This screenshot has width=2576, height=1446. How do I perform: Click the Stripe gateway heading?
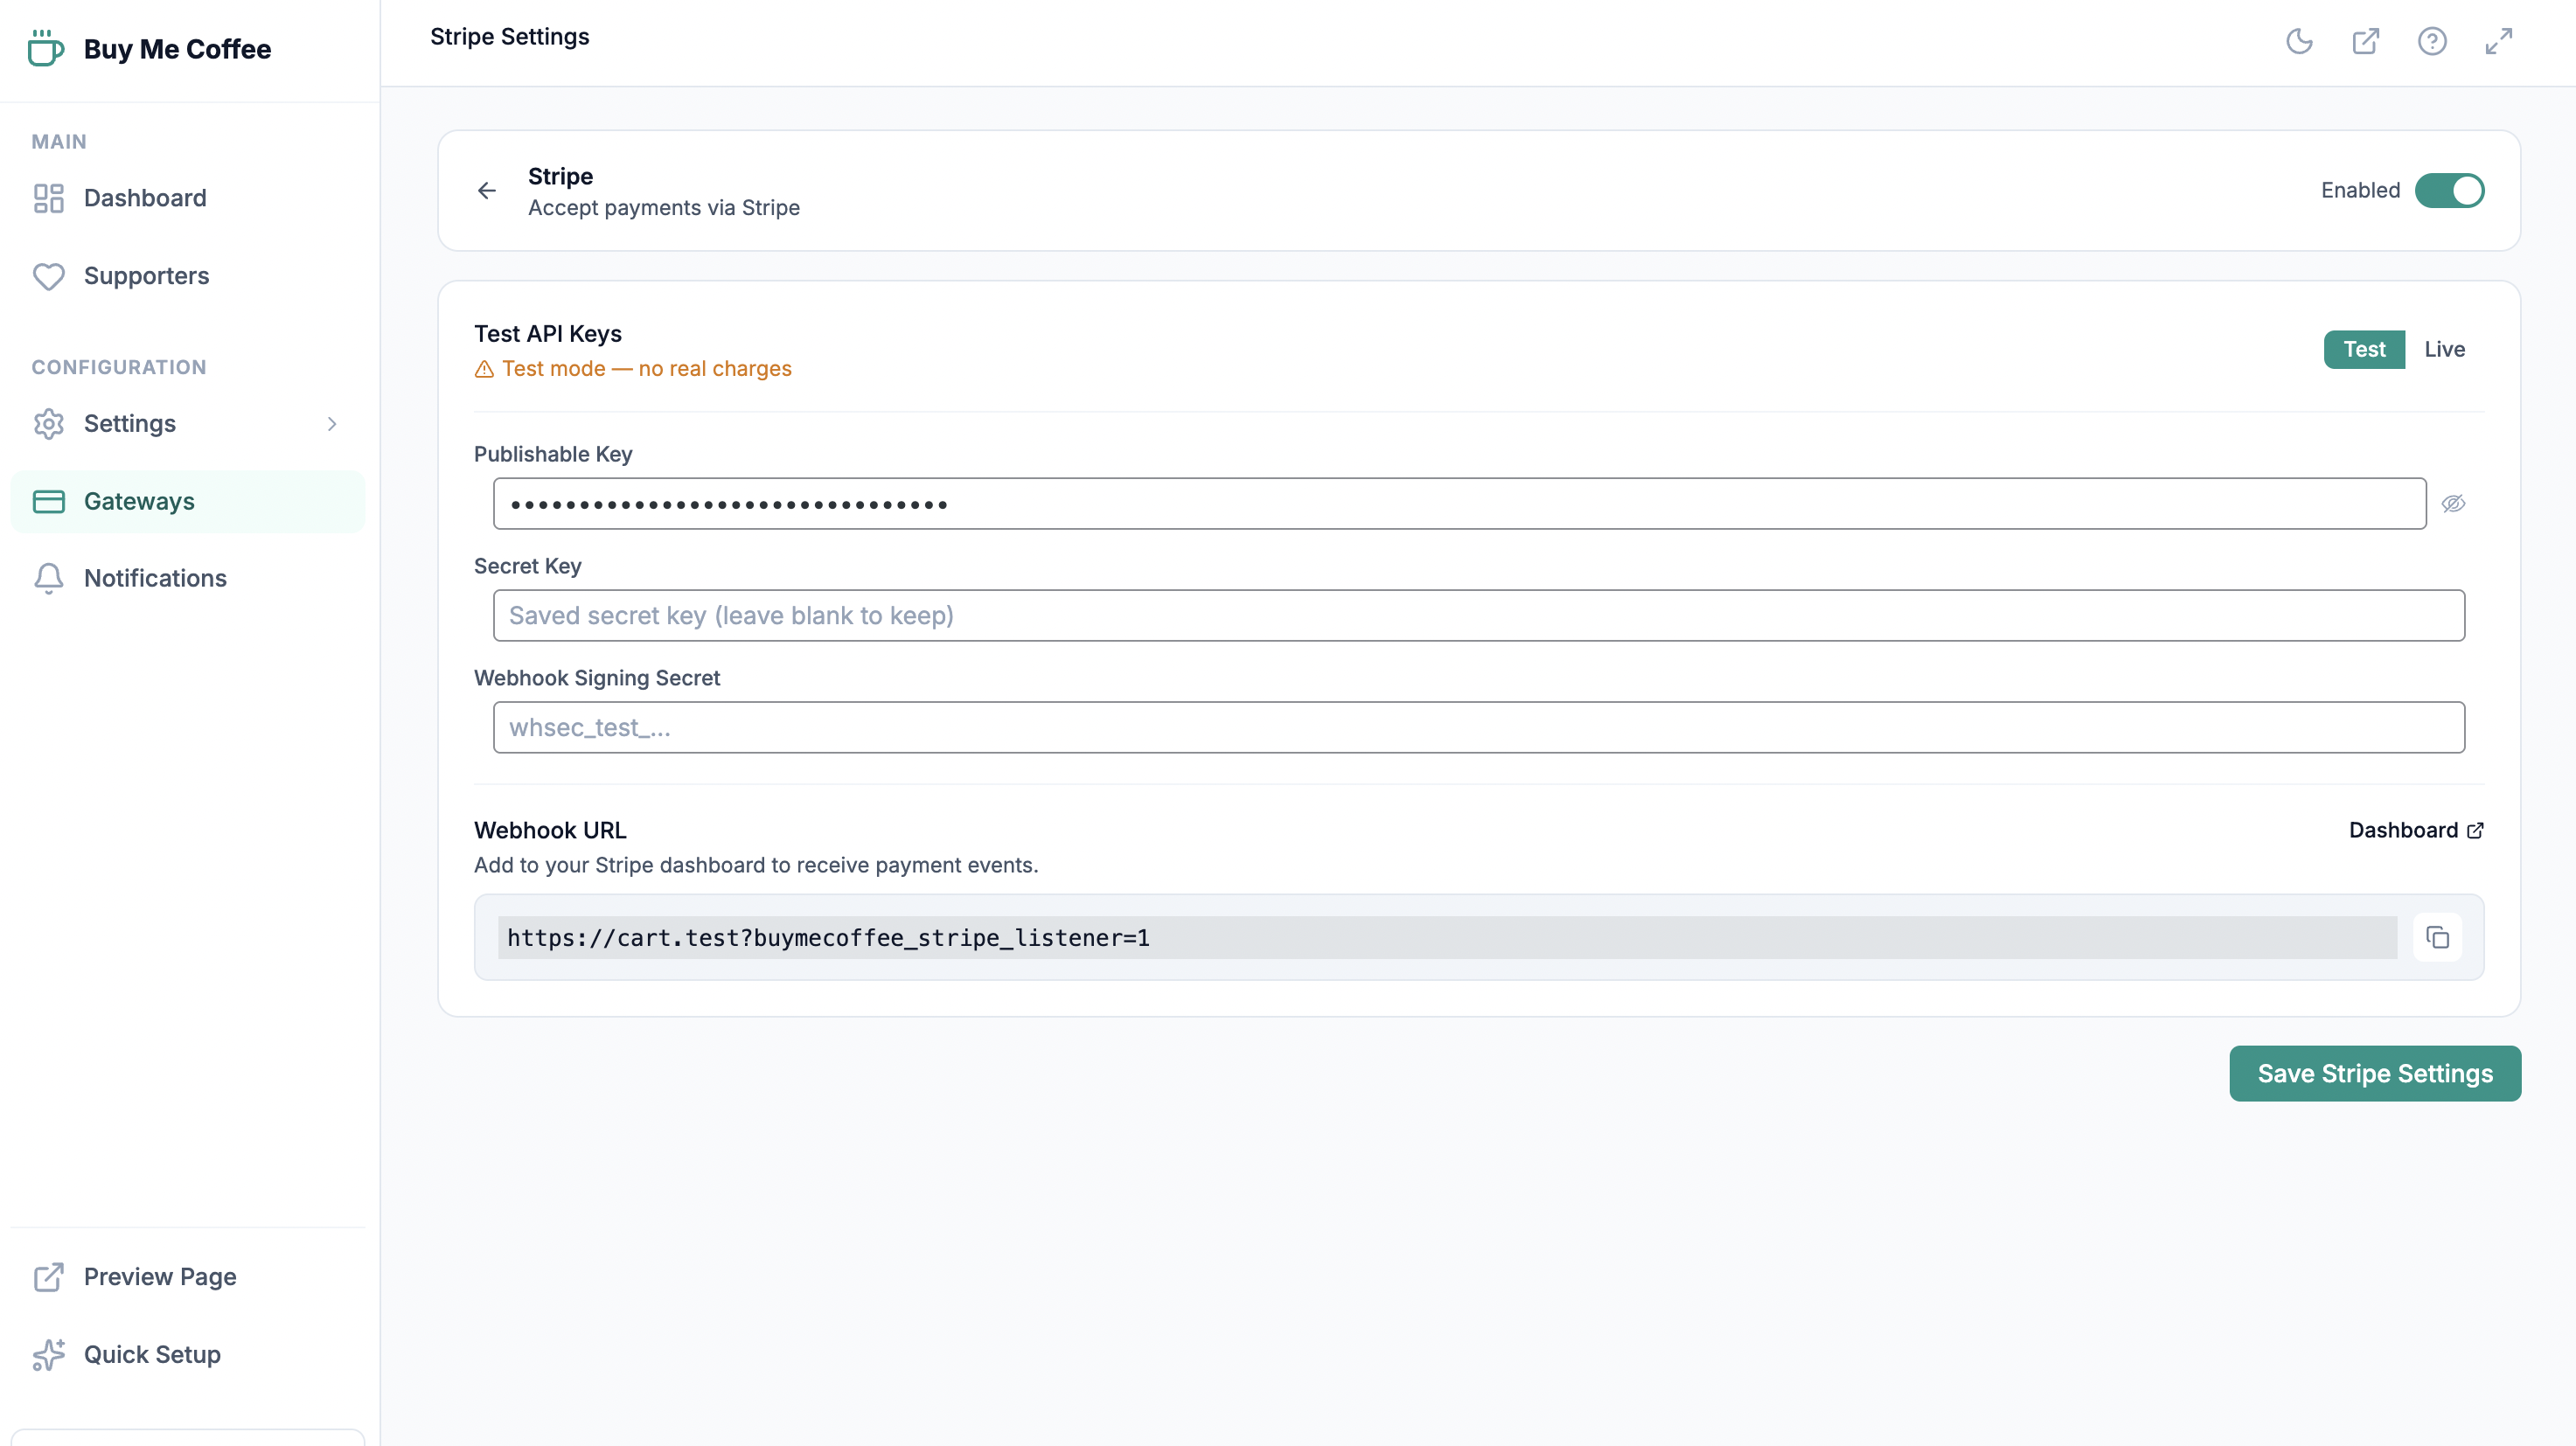[560, 176]
